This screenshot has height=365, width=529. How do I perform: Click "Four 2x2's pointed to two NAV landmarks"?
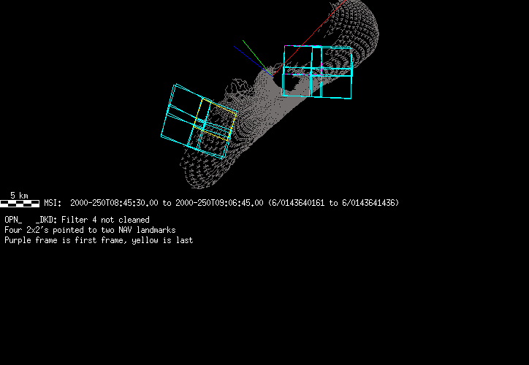90,230
